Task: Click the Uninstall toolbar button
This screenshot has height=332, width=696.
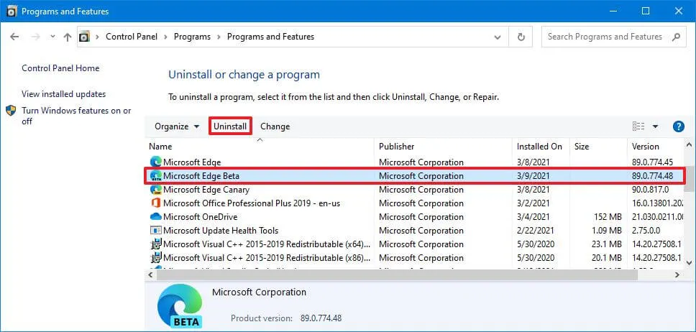Action: (230, 126)
